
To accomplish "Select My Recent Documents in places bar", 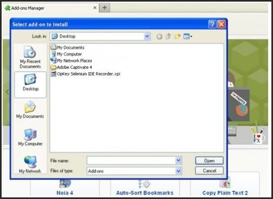I will coord(30,57).
